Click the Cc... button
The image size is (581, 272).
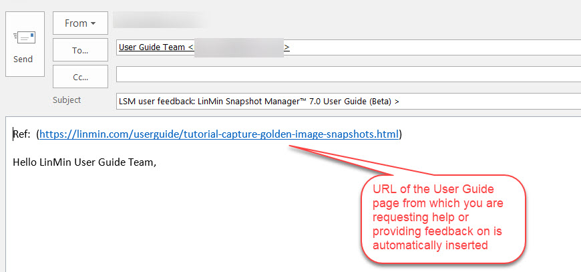pos(80,76)
